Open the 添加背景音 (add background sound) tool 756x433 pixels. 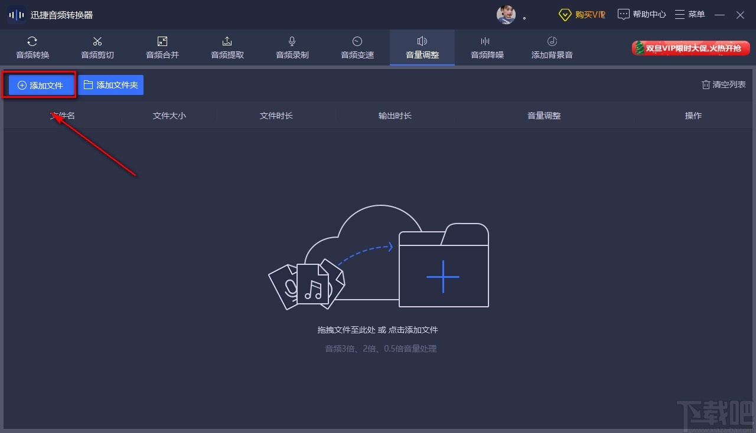tap(551, 47)
